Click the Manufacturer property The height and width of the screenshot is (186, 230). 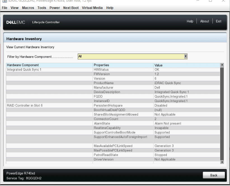[x=104, y=88]
